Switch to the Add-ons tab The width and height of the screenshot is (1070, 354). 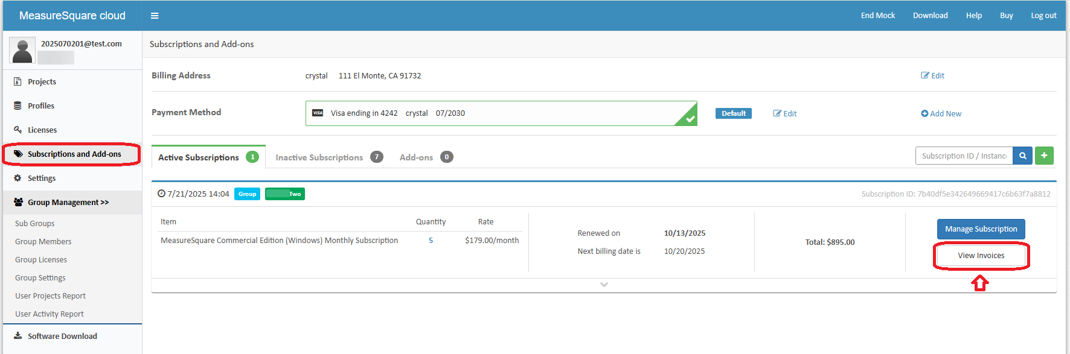[426, 157]
